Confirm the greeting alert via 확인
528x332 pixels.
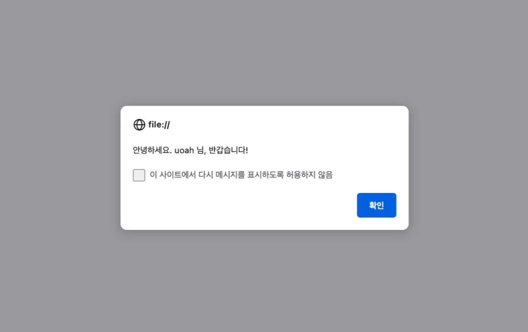(x=376, y=205)
